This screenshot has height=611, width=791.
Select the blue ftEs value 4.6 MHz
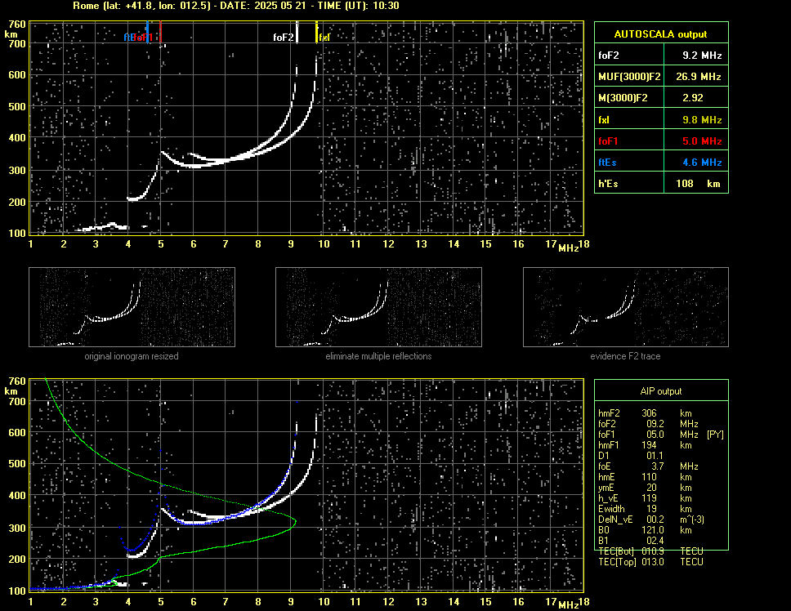coord(696,163)
